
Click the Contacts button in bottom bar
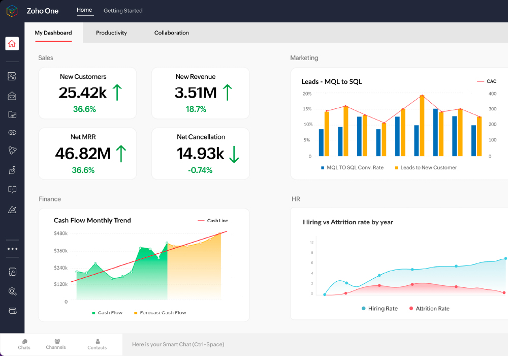click(97, 344)
